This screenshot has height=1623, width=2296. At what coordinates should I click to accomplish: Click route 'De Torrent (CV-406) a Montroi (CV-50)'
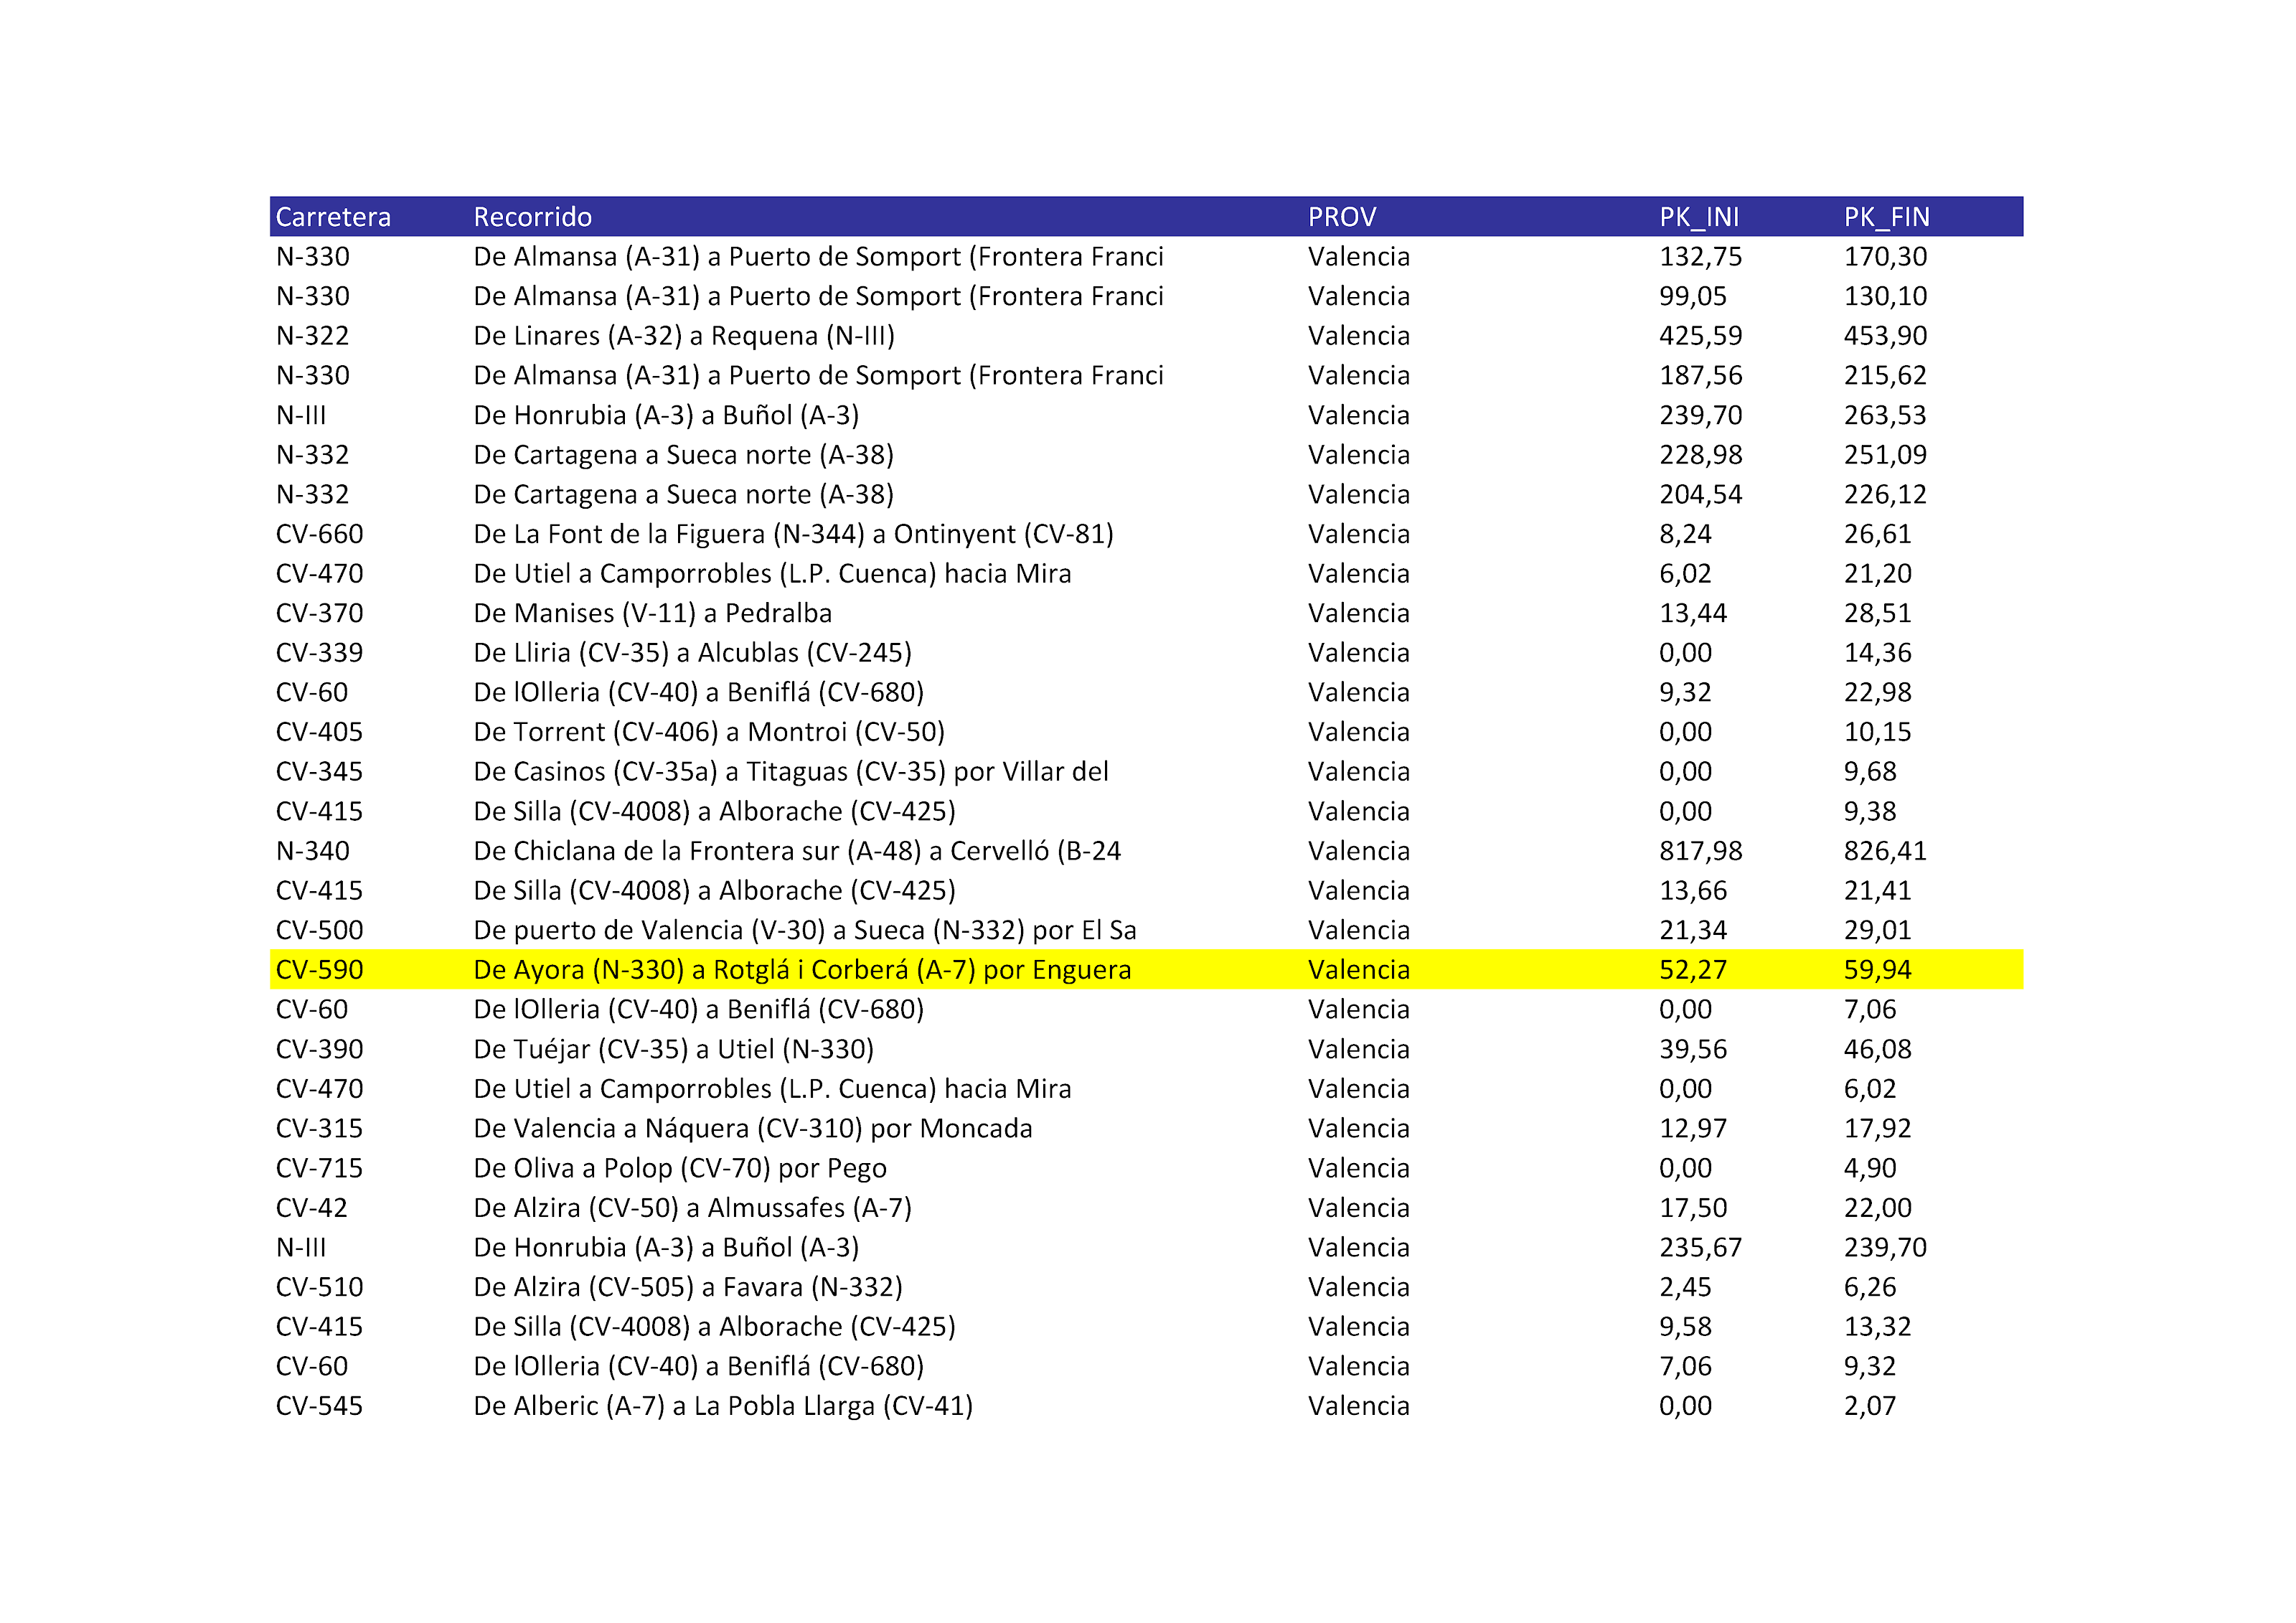[x=710, y=732]
